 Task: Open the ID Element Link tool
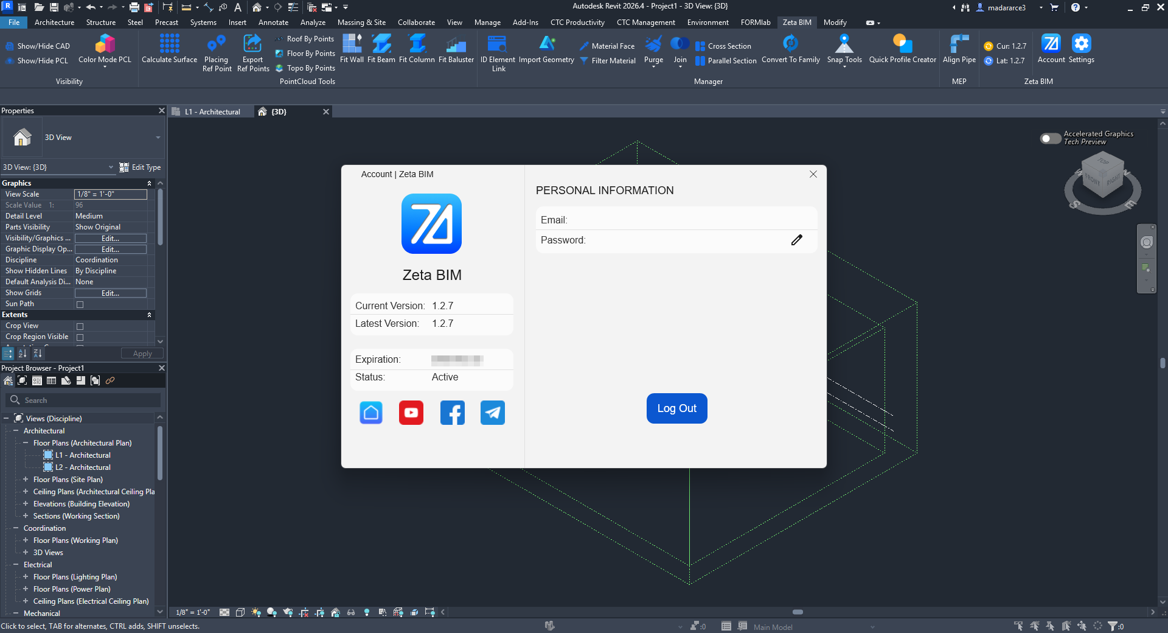(x=498, y=53)
